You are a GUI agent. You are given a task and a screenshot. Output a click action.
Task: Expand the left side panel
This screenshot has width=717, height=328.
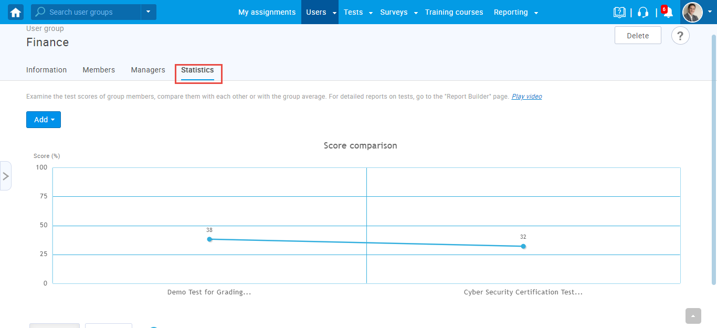(6, 176)
